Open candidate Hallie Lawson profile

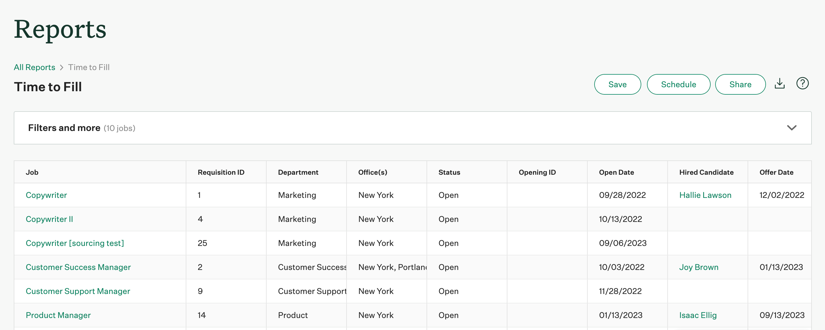click(705, 195)
